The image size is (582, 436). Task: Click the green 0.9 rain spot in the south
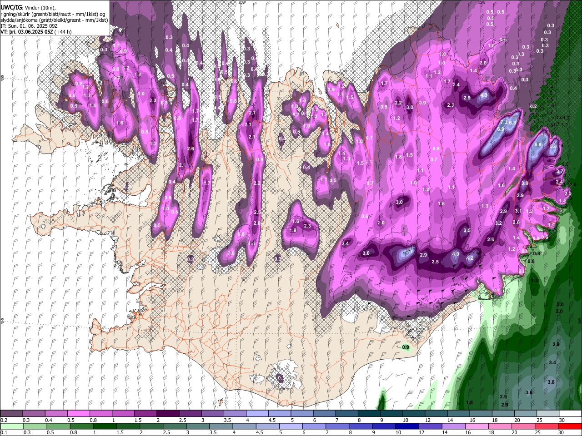pos(406,347)
